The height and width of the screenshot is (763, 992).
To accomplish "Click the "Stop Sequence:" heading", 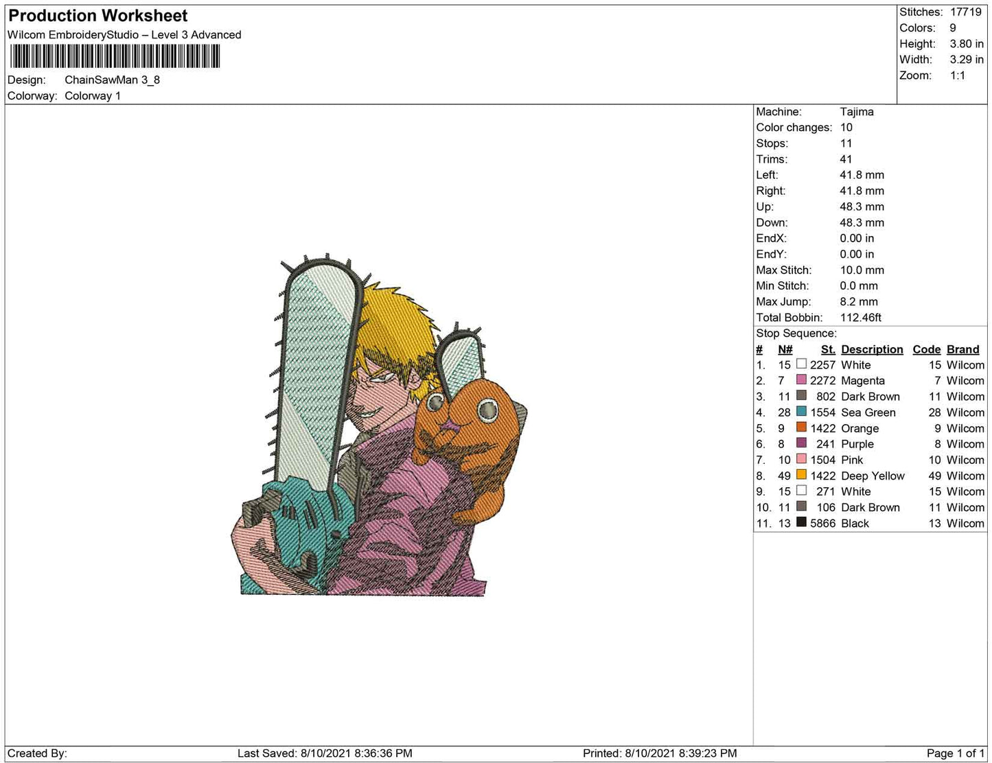I will [796, 333].
